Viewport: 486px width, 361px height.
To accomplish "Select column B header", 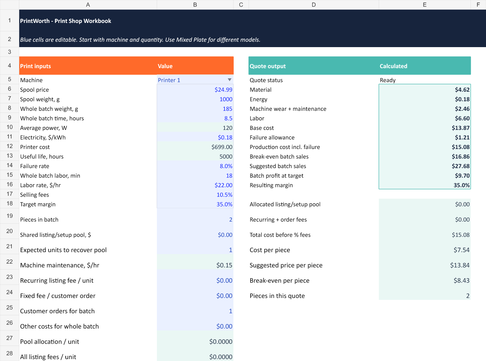I will point(195,5).
